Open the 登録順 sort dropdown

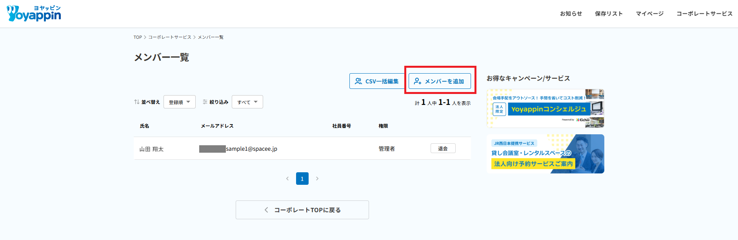180,102
